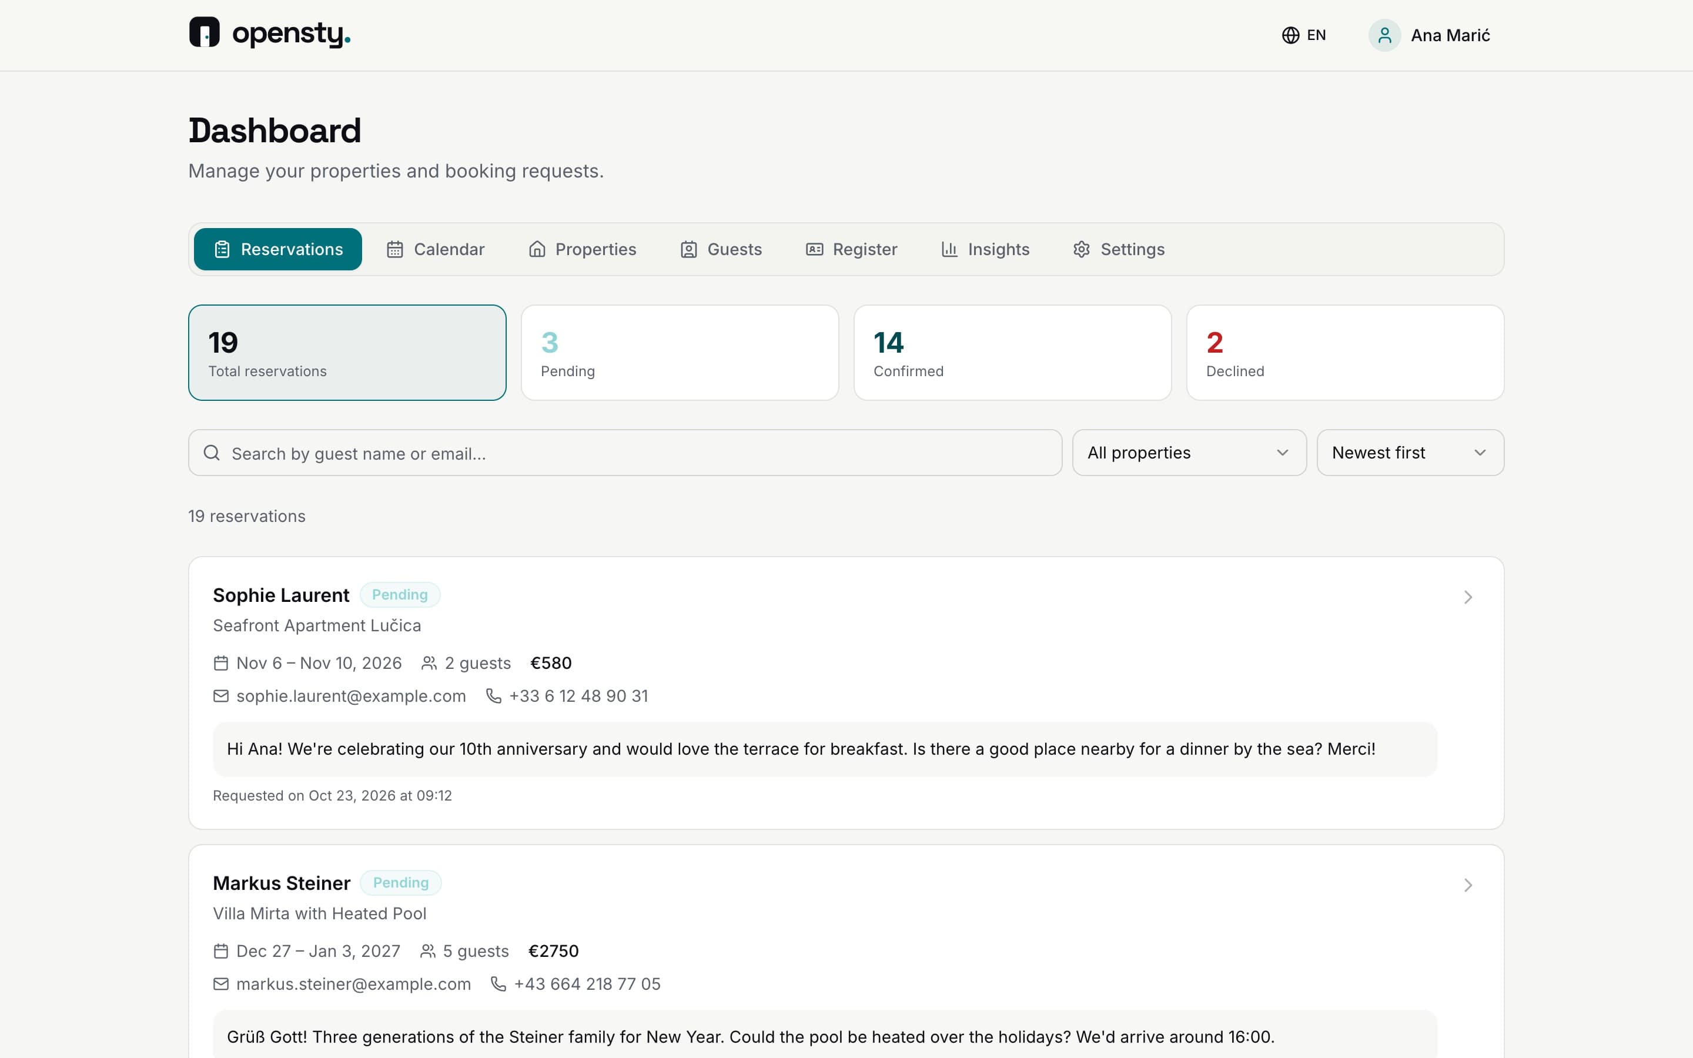Screen dimensions: 1693x1058
Task: Switch to the Insights tab
Action: [985, 249]
